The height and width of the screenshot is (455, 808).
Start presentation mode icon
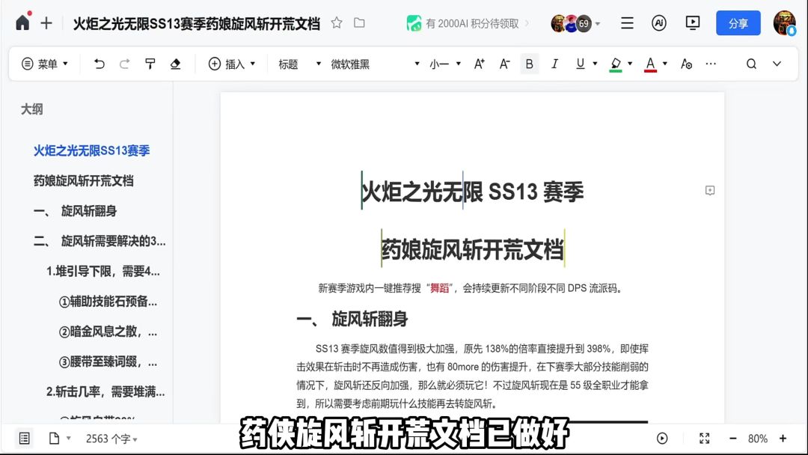click(x=693, y=22)
